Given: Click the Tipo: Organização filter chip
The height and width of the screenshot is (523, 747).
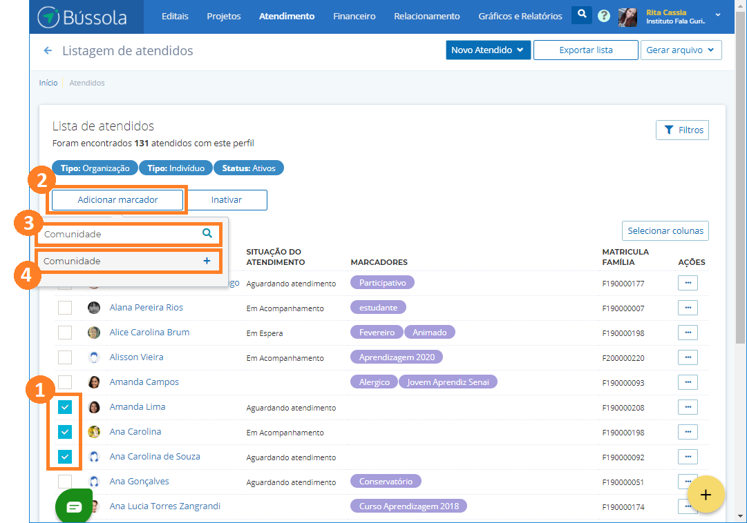Looking at the screenshot, I should click(95, 168).
